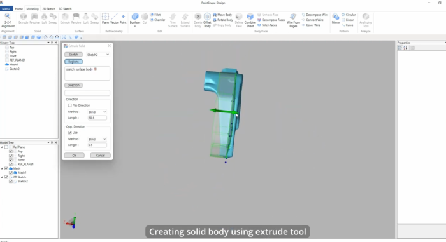Click the Direction Length input field
Image resolution: width=446 pixels, height=242 pixels.
click(97, 118)
